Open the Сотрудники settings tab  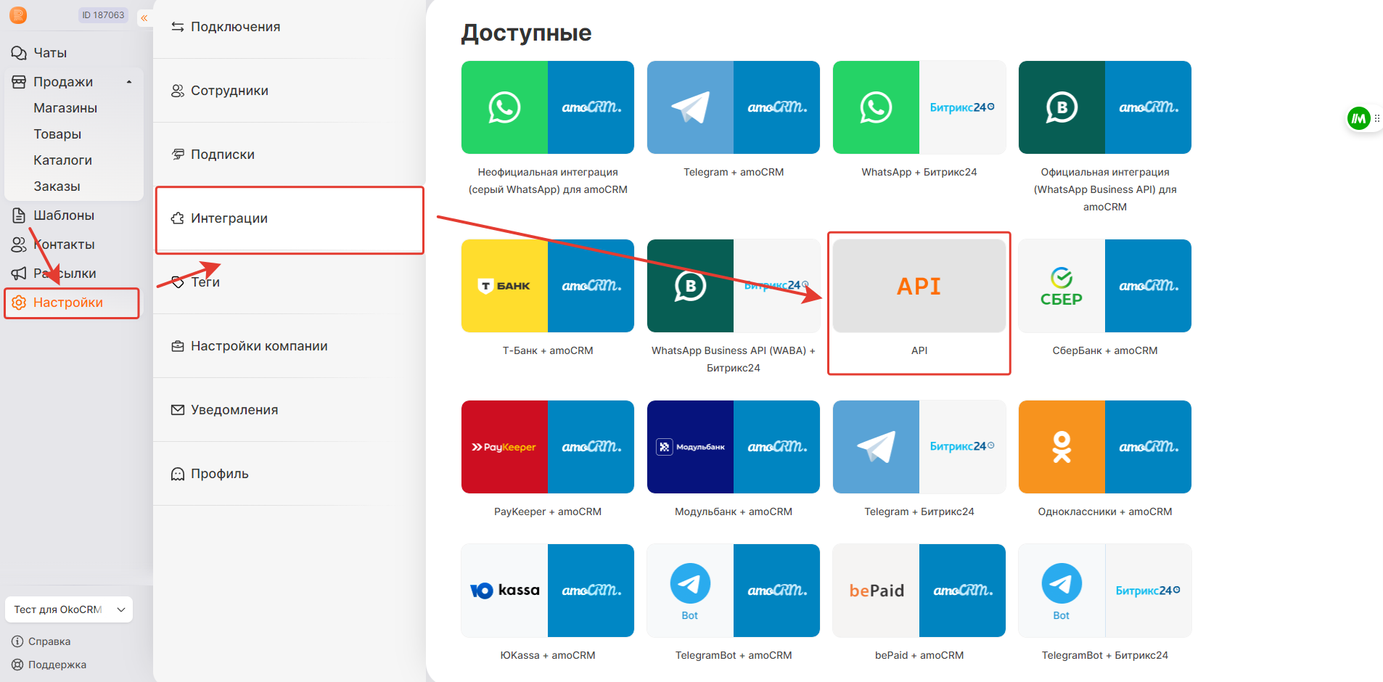click(289, 91)
